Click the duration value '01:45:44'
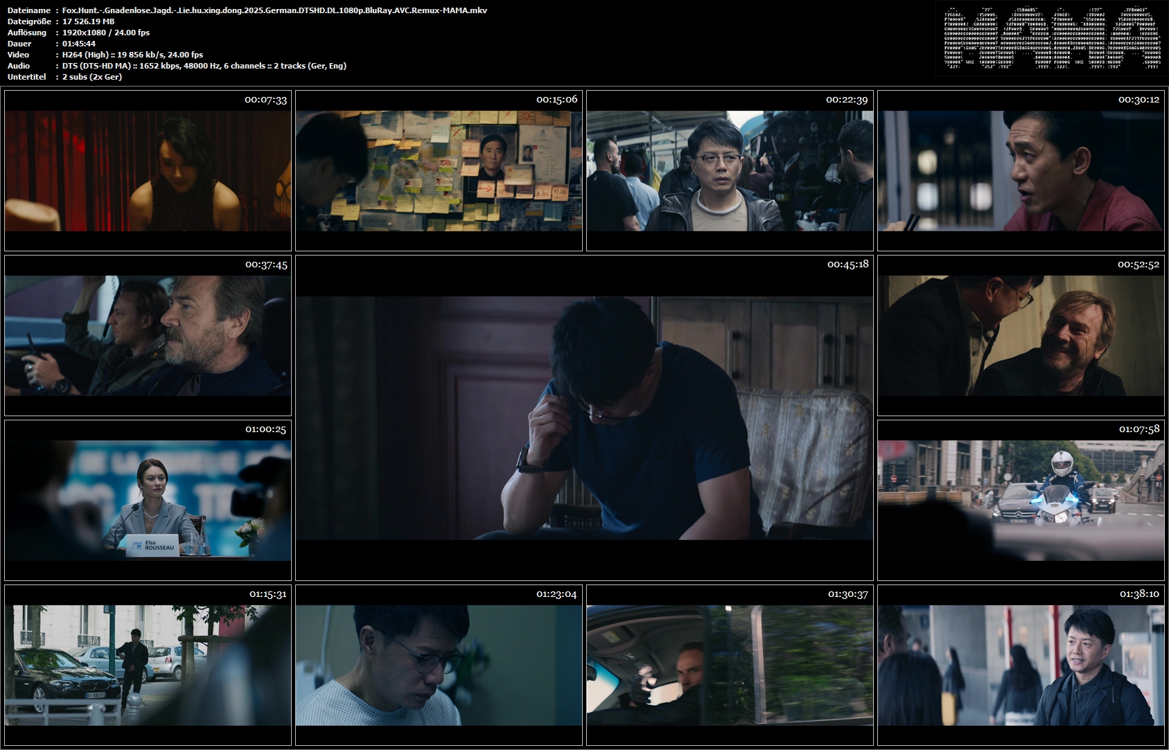Viewport: 1169px width, 750px height. click(x=79, y=44)
